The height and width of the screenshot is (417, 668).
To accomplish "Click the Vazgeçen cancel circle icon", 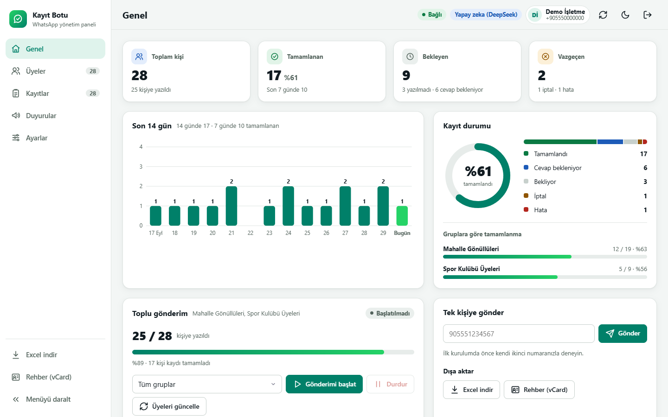I will coord(546,57).
